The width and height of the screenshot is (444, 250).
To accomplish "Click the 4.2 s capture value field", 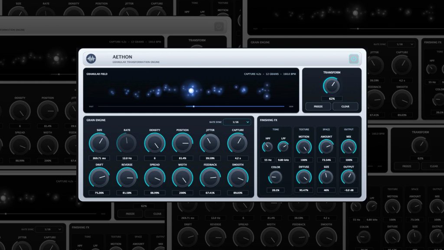I will click(x=238, y=158).
